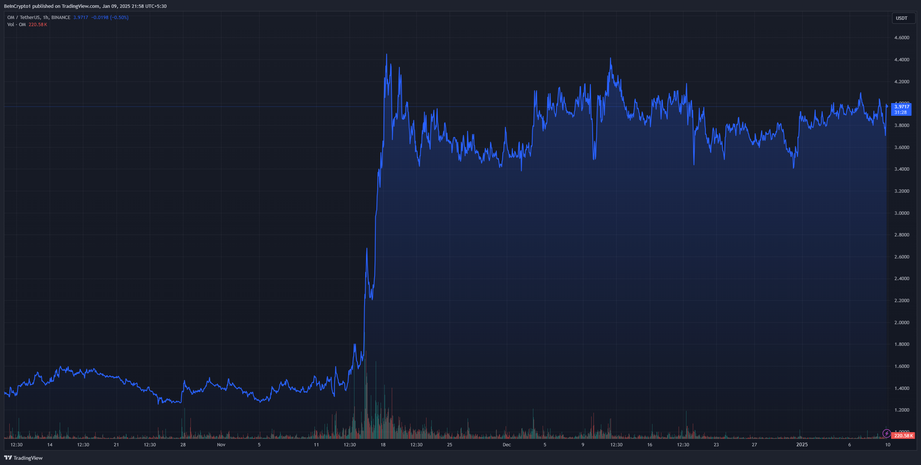921x465 pixels.
Task: Click the 2.0000 price scale label
Action: tap(902, 323)
